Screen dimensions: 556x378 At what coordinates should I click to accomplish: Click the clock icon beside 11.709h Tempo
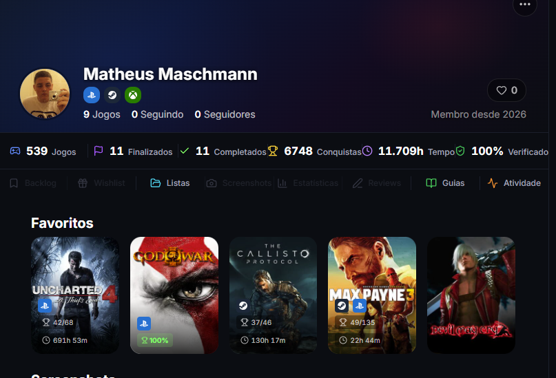tap(367, 151)
